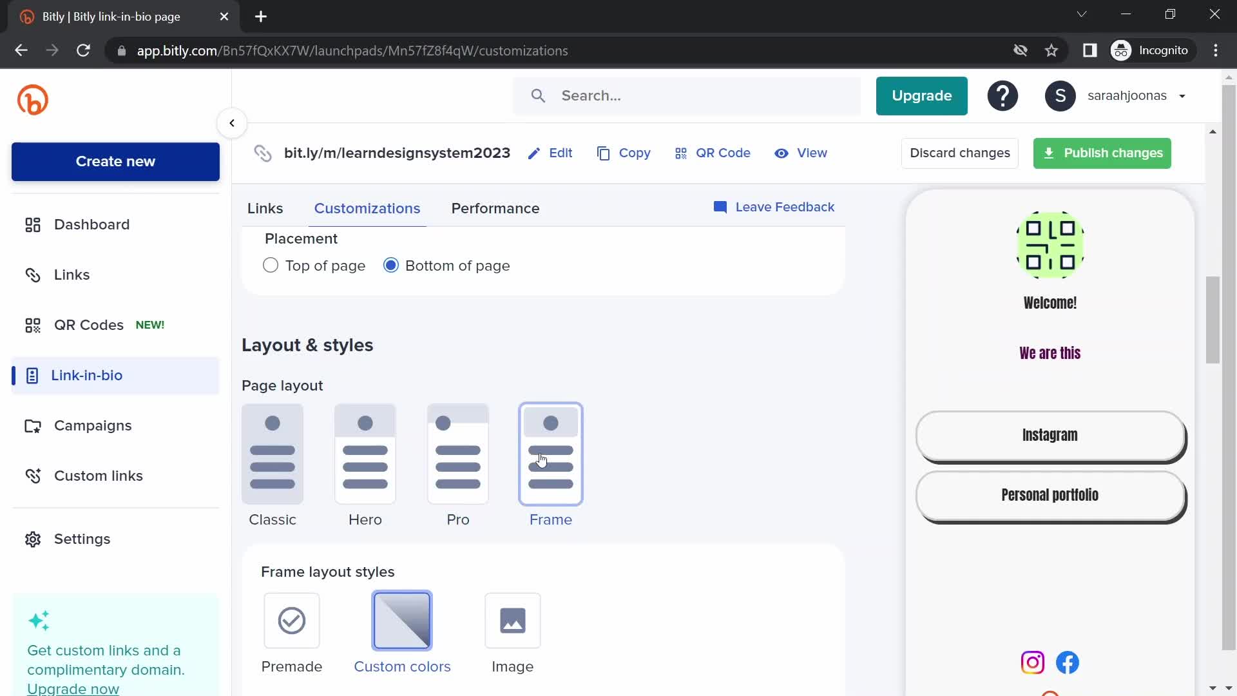The image size is (1237, 696).
Task: Open the tab search dropdown arrow
Action: coord(1082,14)
